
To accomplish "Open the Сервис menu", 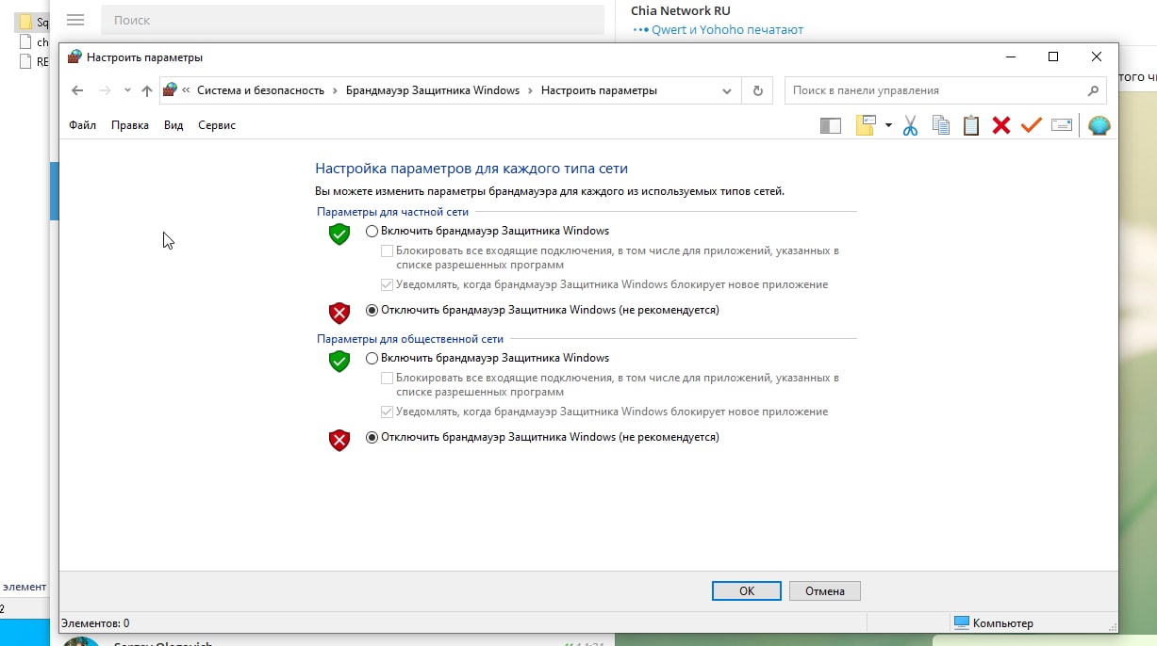I will pos(217,125).
